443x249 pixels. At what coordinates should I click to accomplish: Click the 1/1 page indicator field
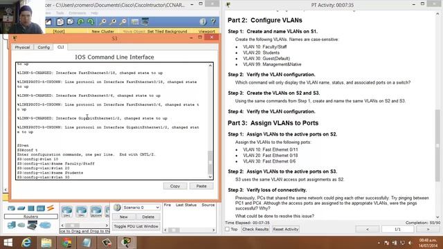coord(397,229)
